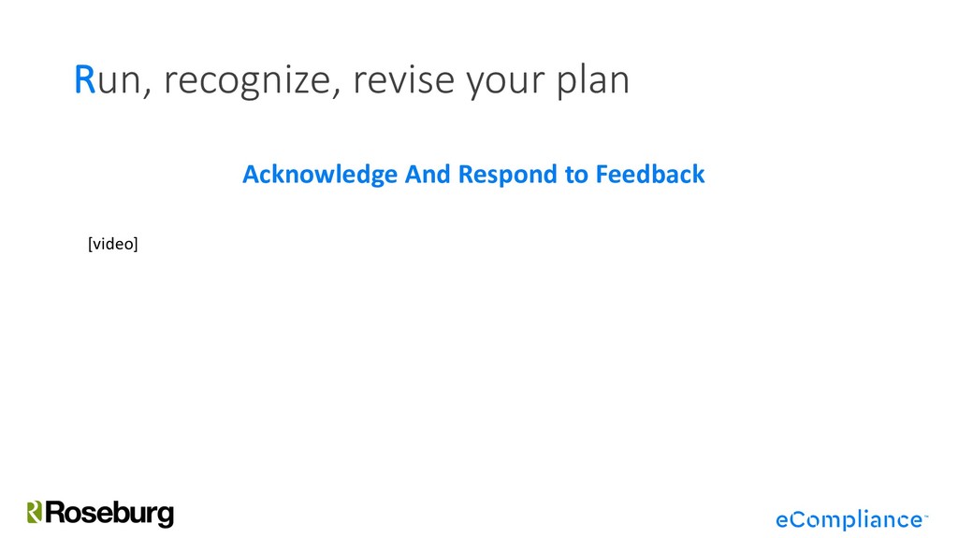Screen dimensions: 958x538
Task: Click 'Acknowledge' in the blue subtitle
Action: [319, 174]
